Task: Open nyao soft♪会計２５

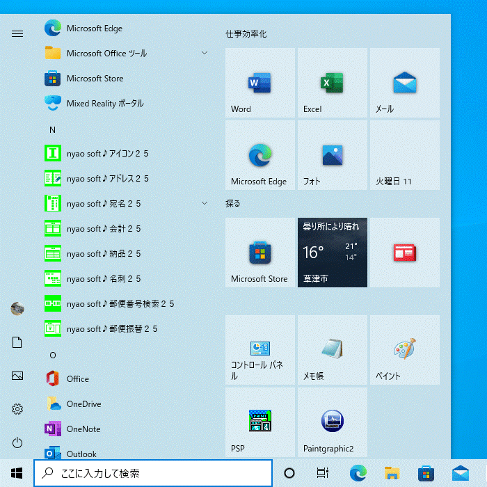Action: [125, 229]
